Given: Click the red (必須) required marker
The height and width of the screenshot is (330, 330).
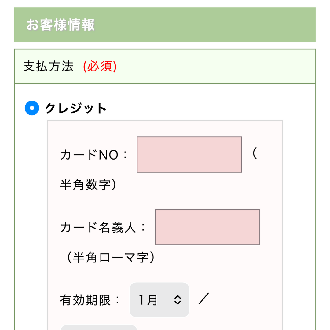Looking at the screenshot, I should tap(100, 66).
